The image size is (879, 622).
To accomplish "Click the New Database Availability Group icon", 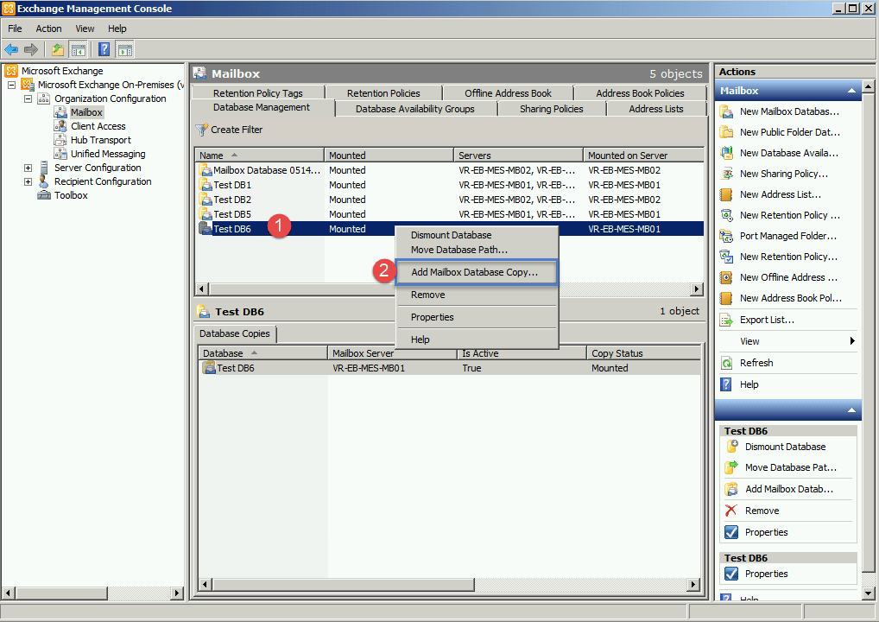I will coord(726,153).
